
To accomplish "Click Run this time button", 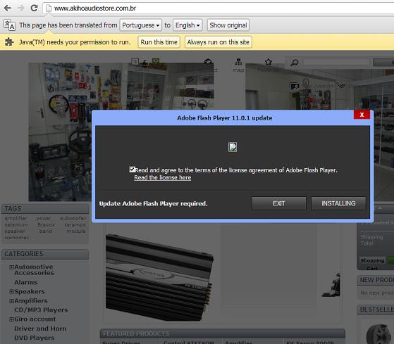I will pyautogui.click(x=159, y=42).
